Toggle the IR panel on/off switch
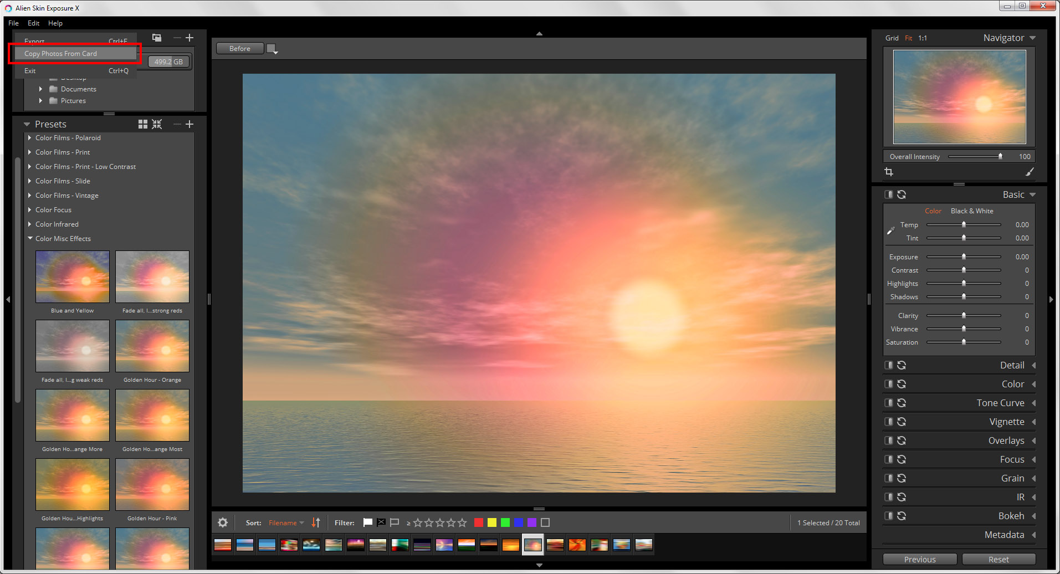1060x574 pixels. tap(889, 497)
